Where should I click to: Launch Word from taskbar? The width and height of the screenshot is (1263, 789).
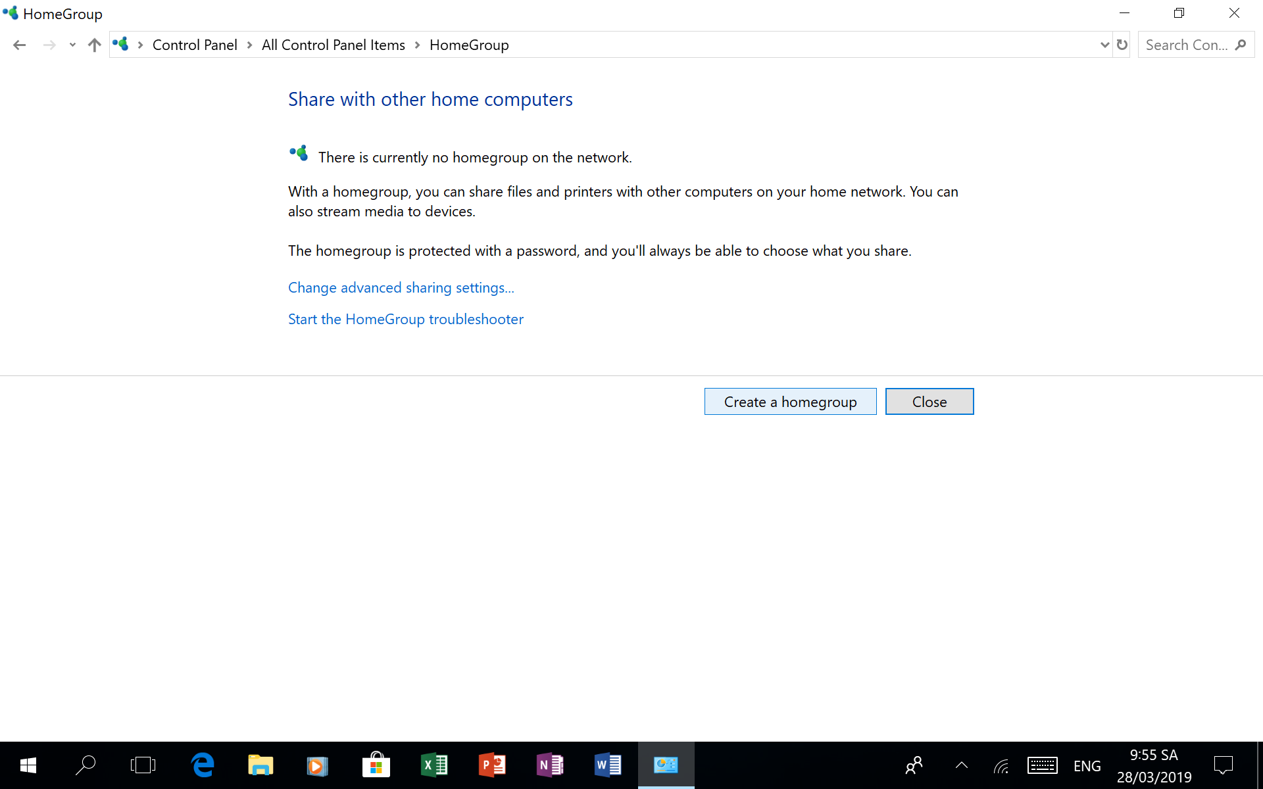608,765
